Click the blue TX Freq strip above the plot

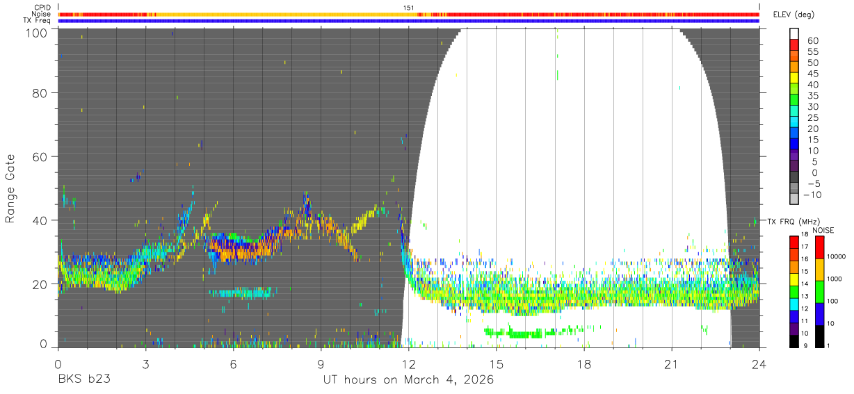coord(408,21)
